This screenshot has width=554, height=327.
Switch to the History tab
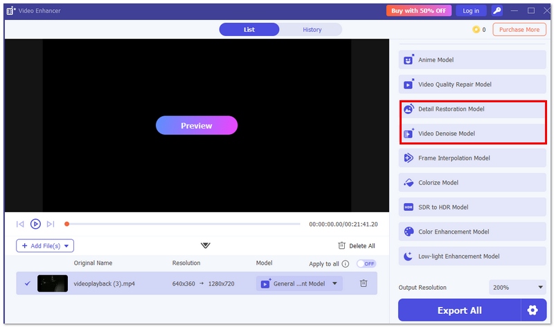click(x=312, y=30)
